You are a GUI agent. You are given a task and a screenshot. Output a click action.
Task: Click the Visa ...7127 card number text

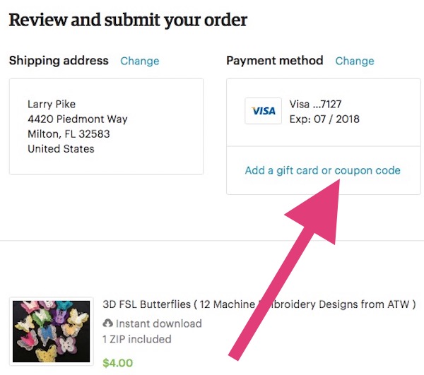pyautogui.click(x=316, y=104)
